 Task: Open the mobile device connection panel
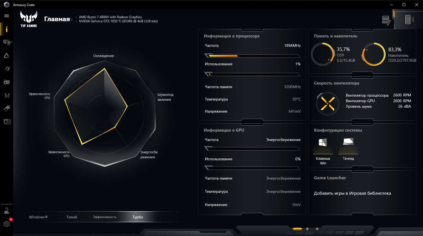[408, 20]
